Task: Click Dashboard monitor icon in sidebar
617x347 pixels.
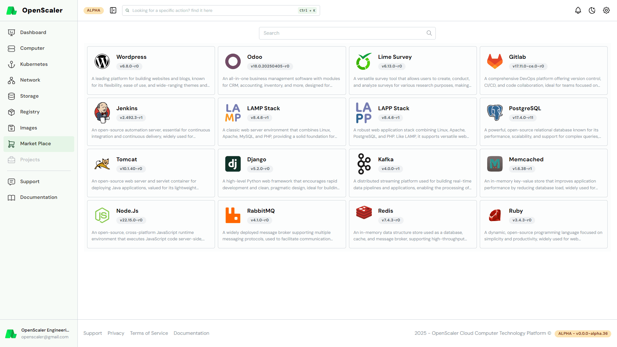Action: 12,32
